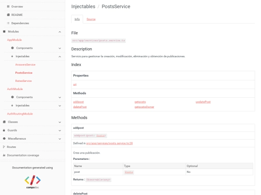Open the README menu item
The image size is (261, 195).
[17, 15]
